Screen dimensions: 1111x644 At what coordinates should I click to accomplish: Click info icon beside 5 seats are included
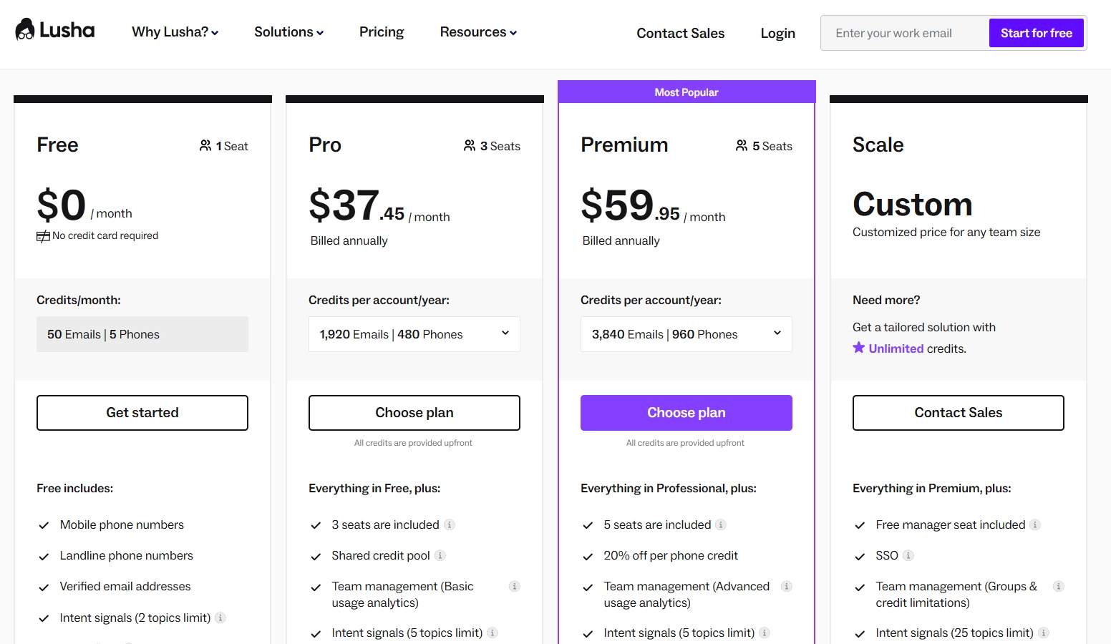[721, 525]
